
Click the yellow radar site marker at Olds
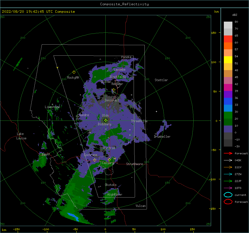[106, 121]
